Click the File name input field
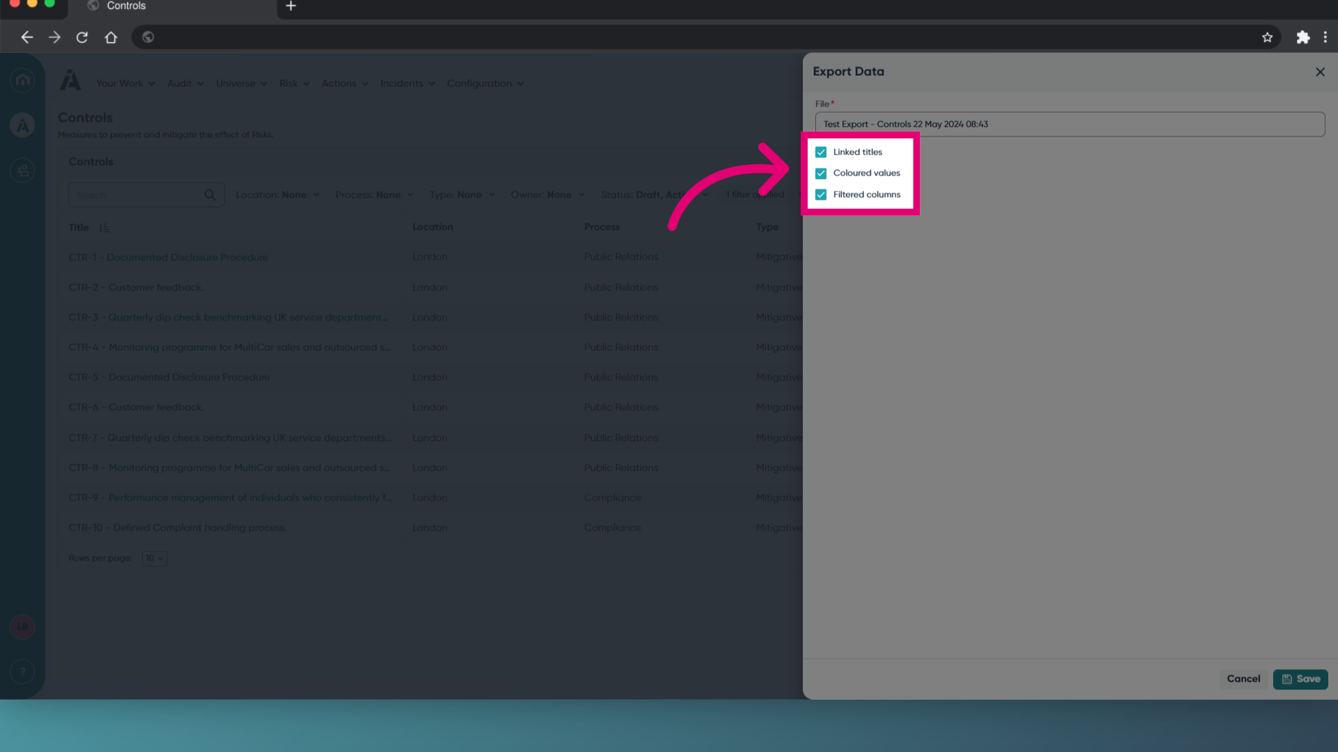 click(1070, 125)
